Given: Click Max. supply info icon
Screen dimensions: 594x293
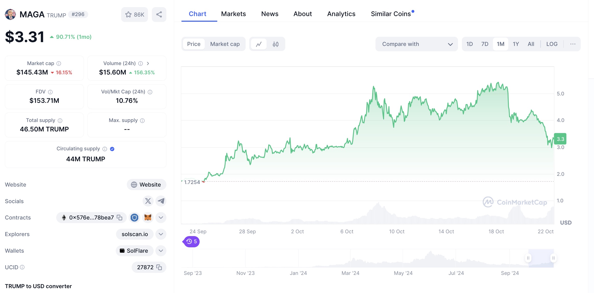Looking at the screenshot, I should point(142,120).
